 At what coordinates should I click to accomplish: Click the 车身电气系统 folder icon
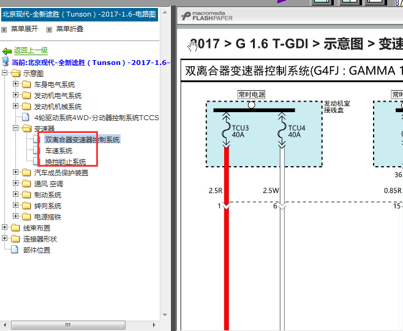click(26, 85)
